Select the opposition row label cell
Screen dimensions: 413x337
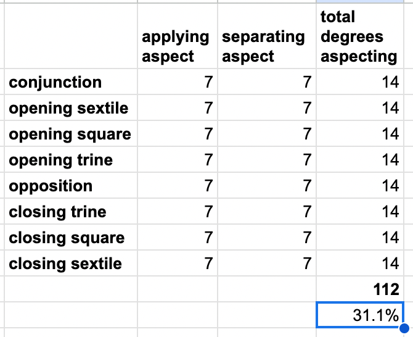(72, 186)
